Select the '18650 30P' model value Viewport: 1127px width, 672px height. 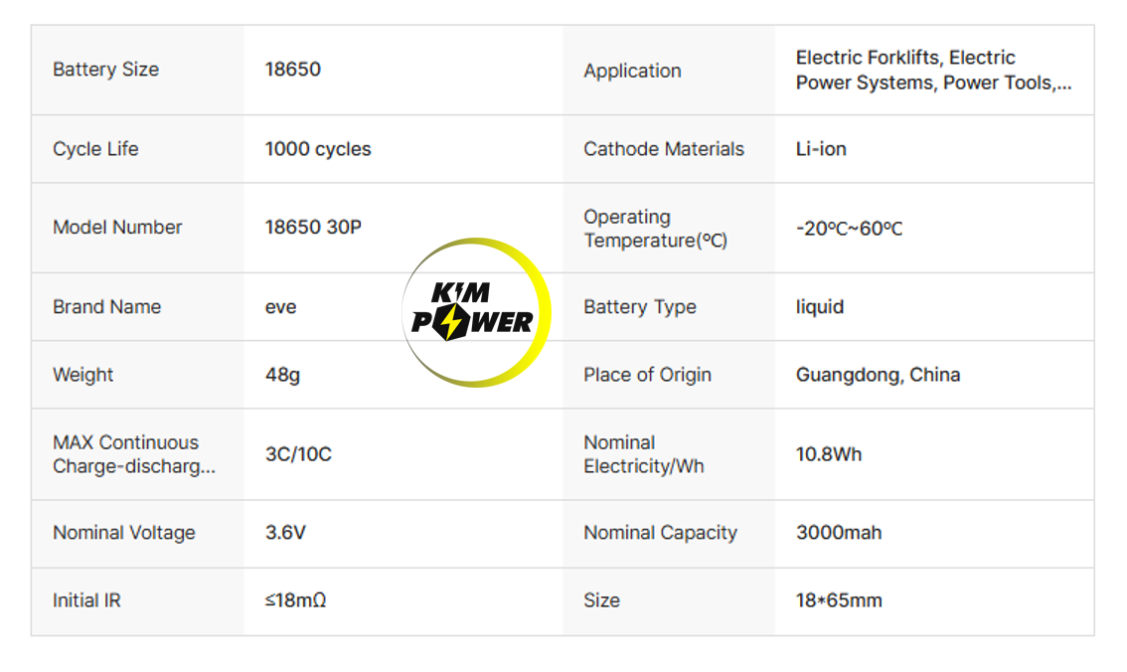(313, 227)
